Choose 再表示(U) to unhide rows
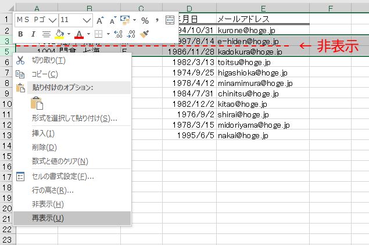369x245 pixels. tap(72, 218)
